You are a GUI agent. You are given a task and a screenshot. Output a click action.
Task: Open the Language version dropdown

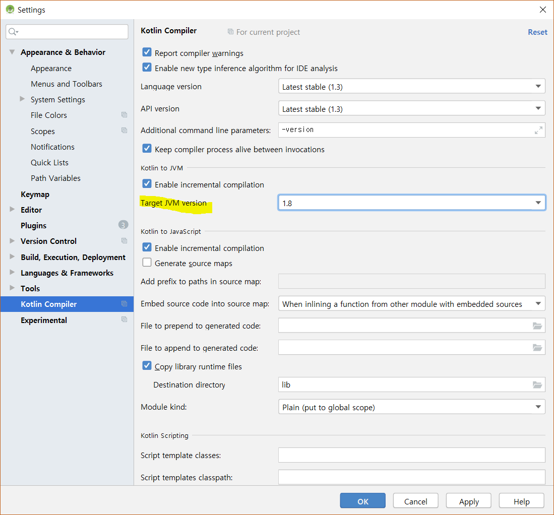412,87
